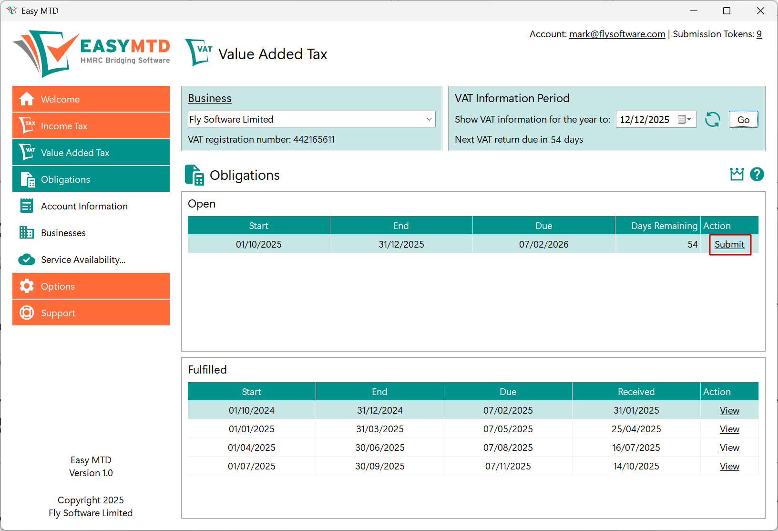
Task: Open premium features via the crown icon
Action: tap(737, 174)
